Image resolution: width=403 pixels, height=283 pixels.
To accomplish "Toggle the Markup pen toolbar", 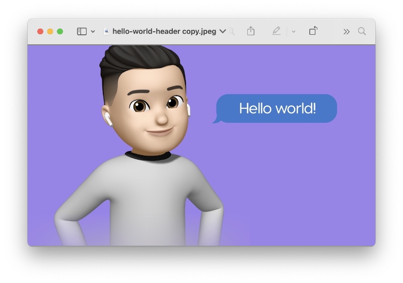I will pos(276,31).
